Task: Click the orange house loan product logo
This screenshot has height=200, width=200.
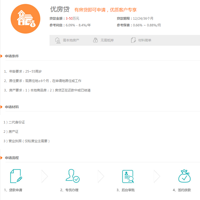Action: [x=25, y=19]
